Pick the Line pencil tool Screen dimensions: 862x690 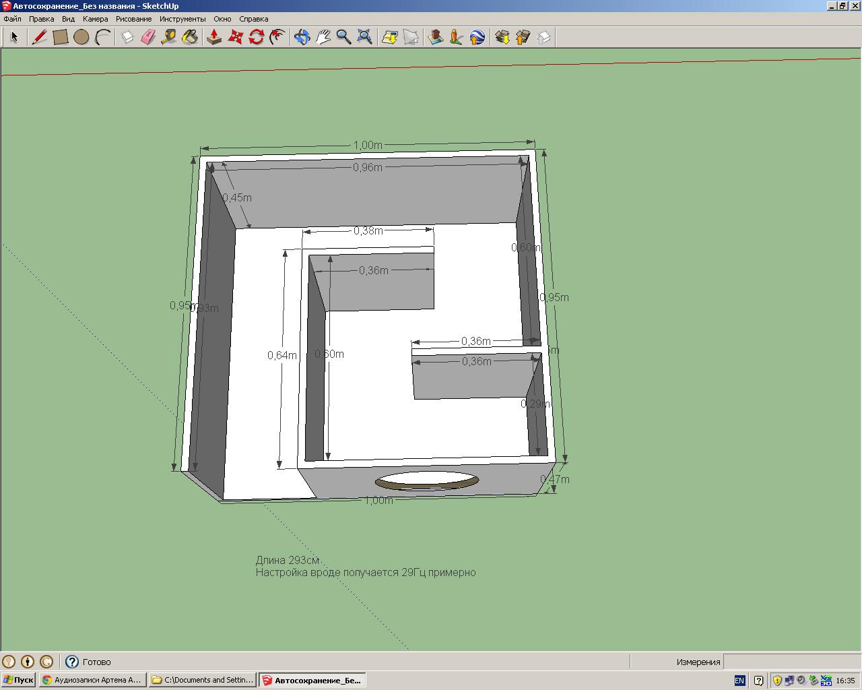point(40,37)
